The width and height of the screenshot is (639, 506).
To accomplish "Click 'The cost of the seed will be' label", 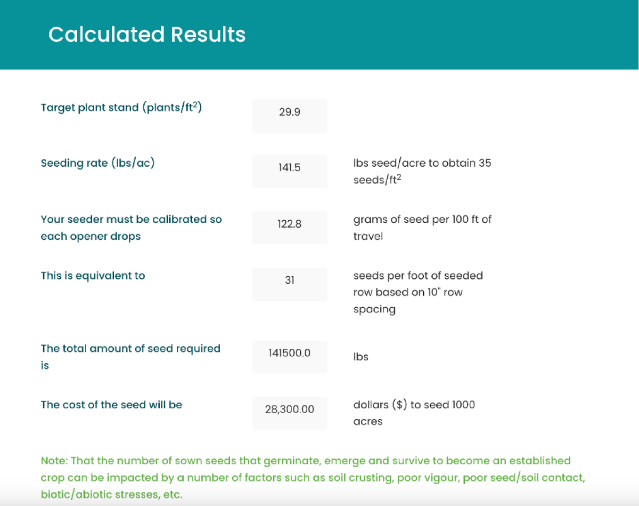I will click(x=111, y=405).
